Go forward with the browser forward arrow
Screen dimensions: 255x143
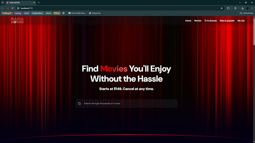[7, 8]
